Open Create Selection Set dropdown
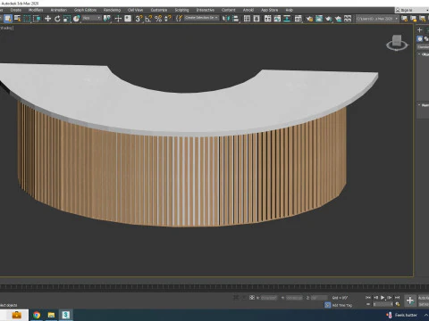 [x=201, y=18]
